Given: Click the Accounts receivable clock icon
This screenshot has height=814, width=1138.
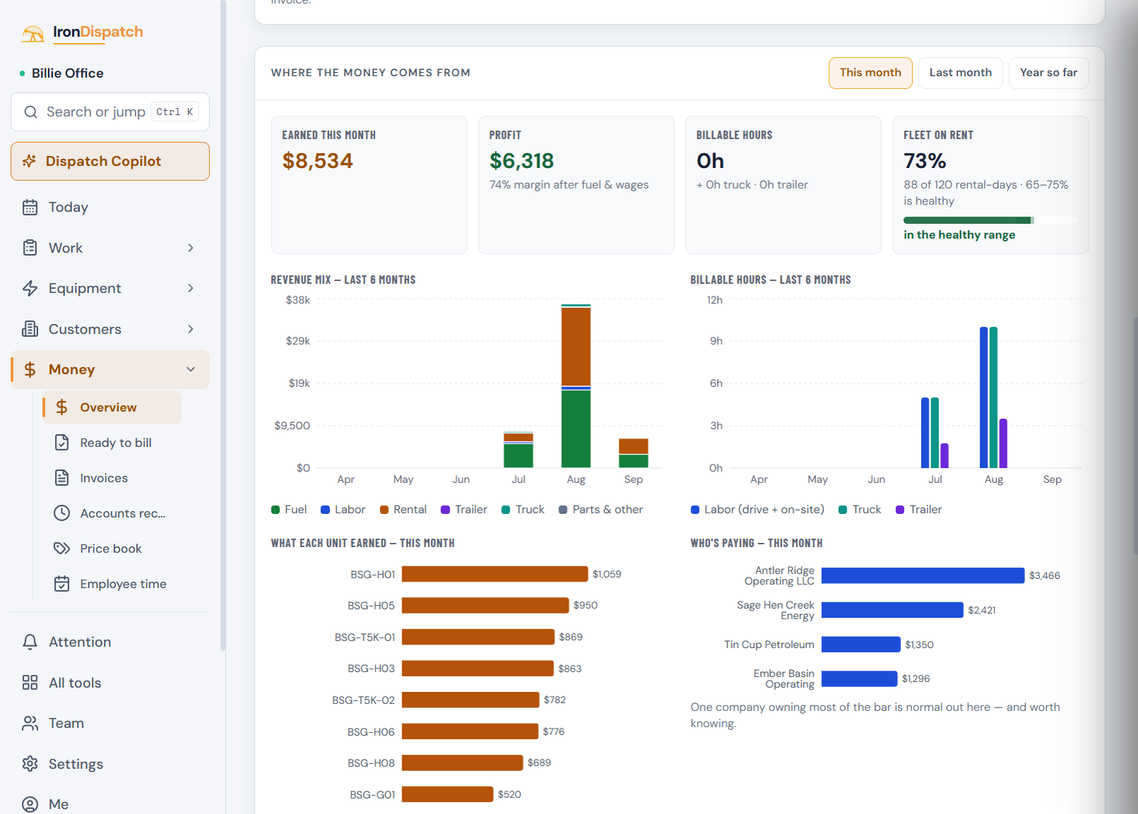Looking at the screenshot, I should pos(62,513).
